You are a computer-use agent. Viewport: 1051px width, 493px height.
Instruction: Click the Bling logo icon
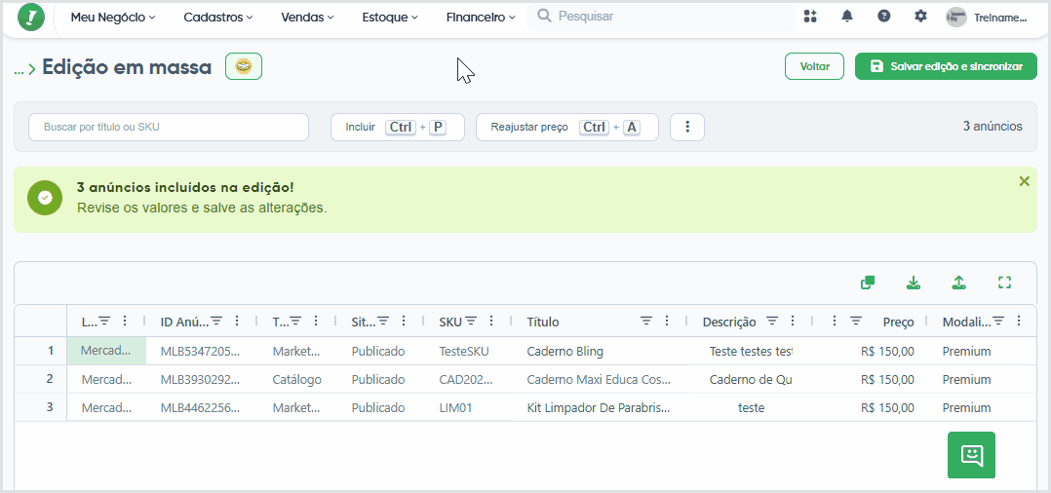click(31, 17)
